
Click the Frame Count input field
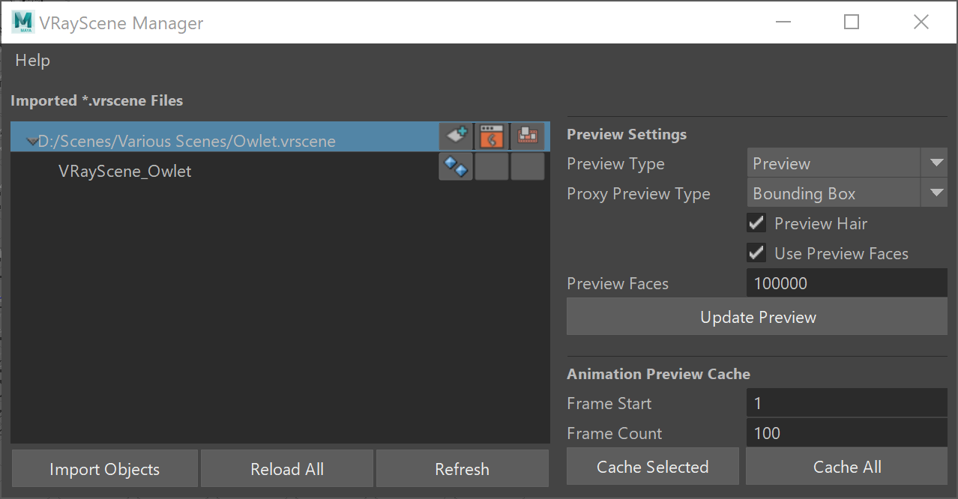[x=847, y=433]
